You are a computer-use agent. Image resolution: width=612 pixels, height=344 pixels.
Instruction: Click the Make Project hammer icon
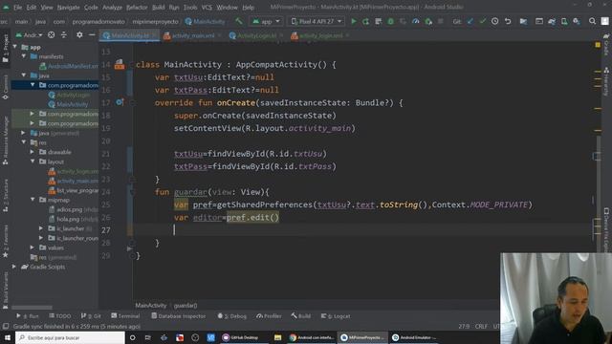click(238, 21)
